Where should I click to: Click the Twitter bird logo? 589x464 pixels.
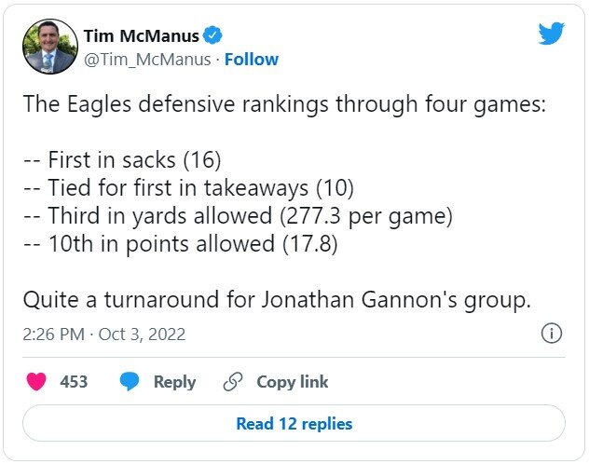[551, 34]
